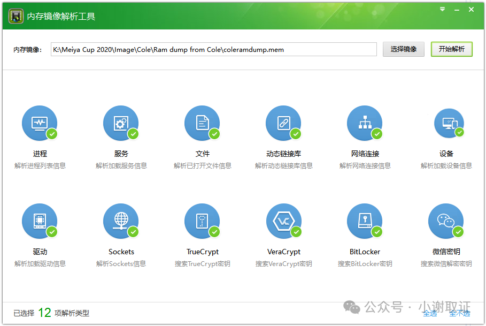Image resolution: width=486 pixels, height=326 pixels.
Task: Click the 内存镜像解析工具 window title
Action: point(61,17)
